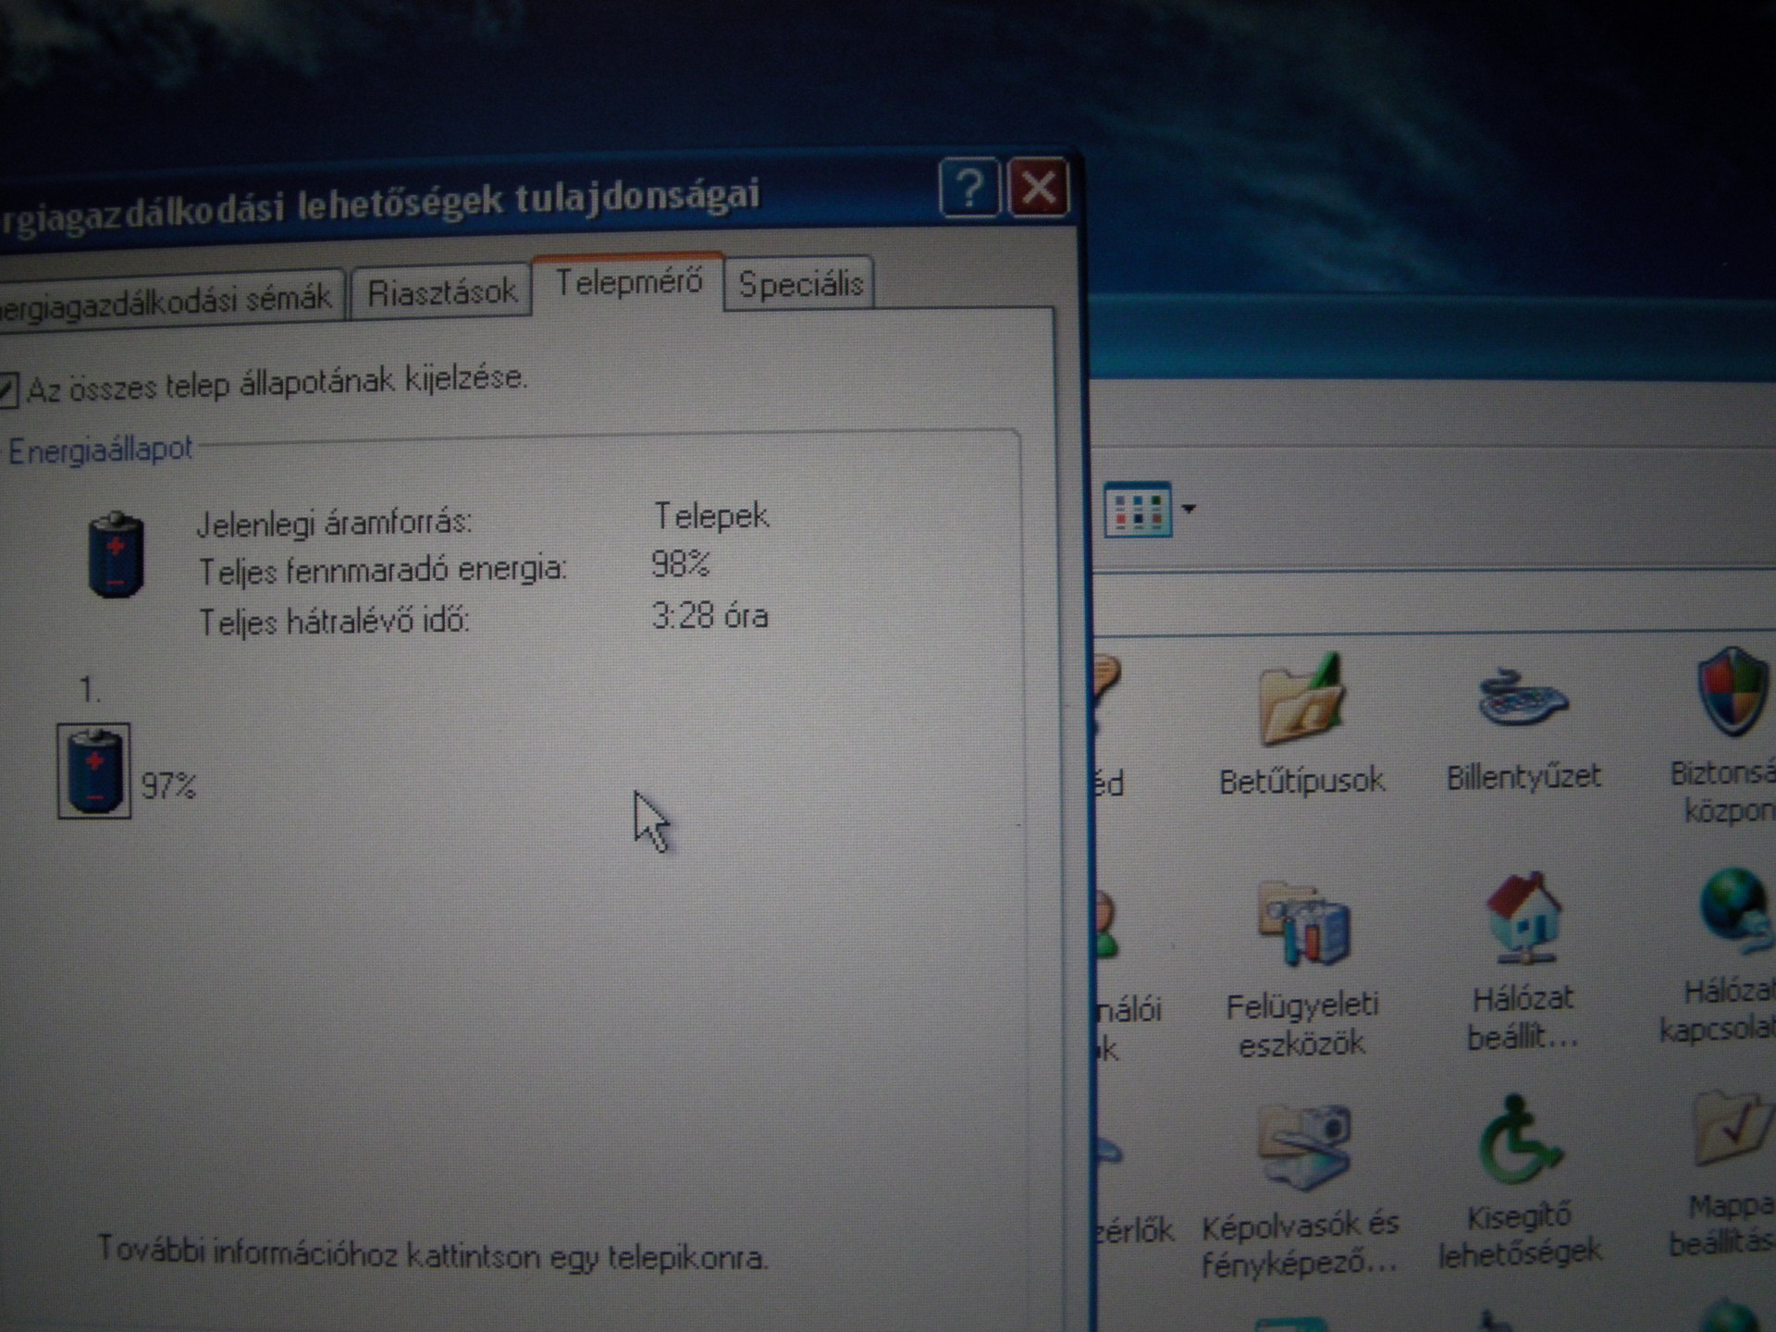Click the views grid toolbar button
Image resolution: width=1776 pixels, height=1332 pixels.
pos(1138,510)
